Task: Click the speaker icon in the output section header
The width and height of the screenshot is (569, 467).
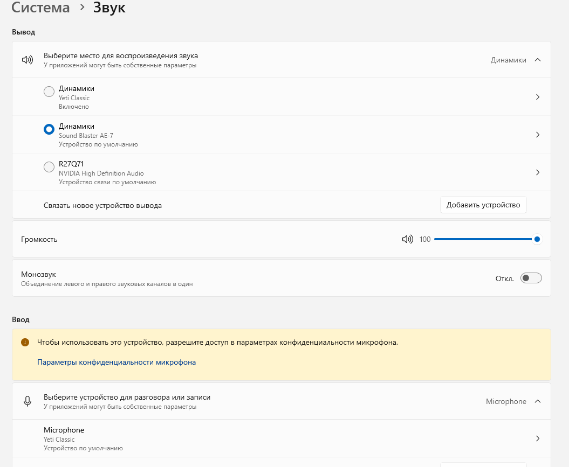Action: tap(28, 60)
